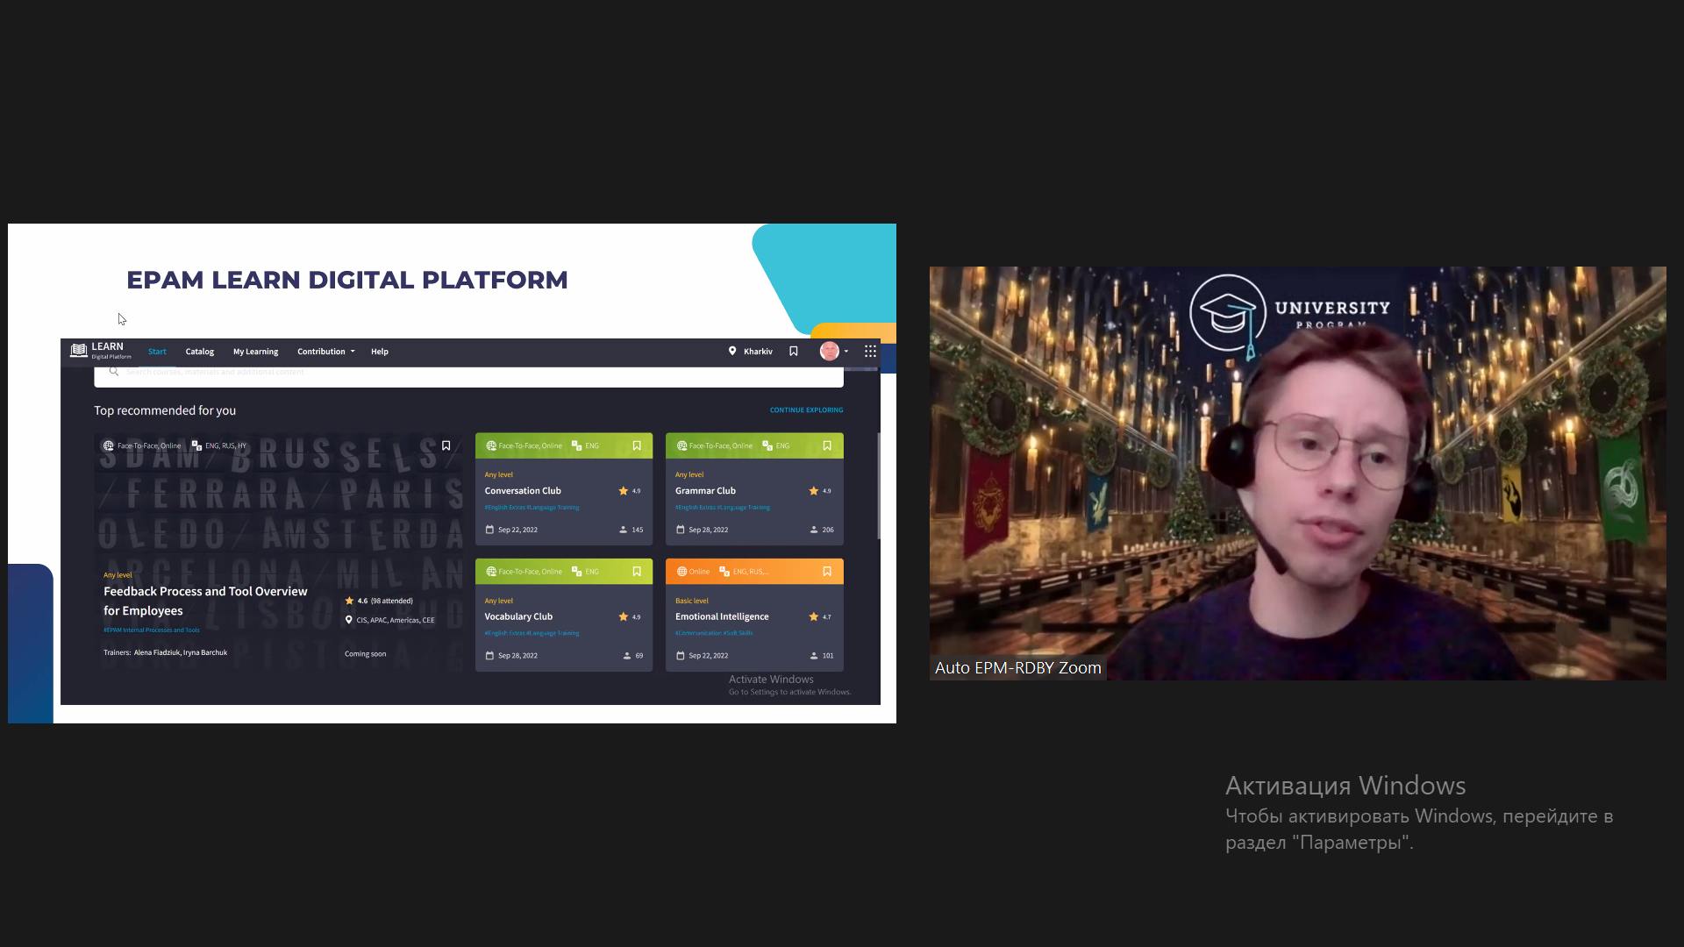1684x947 pixels.
Task: Click the 'Top recommended for you' heading
Action: tap(165, 410)
